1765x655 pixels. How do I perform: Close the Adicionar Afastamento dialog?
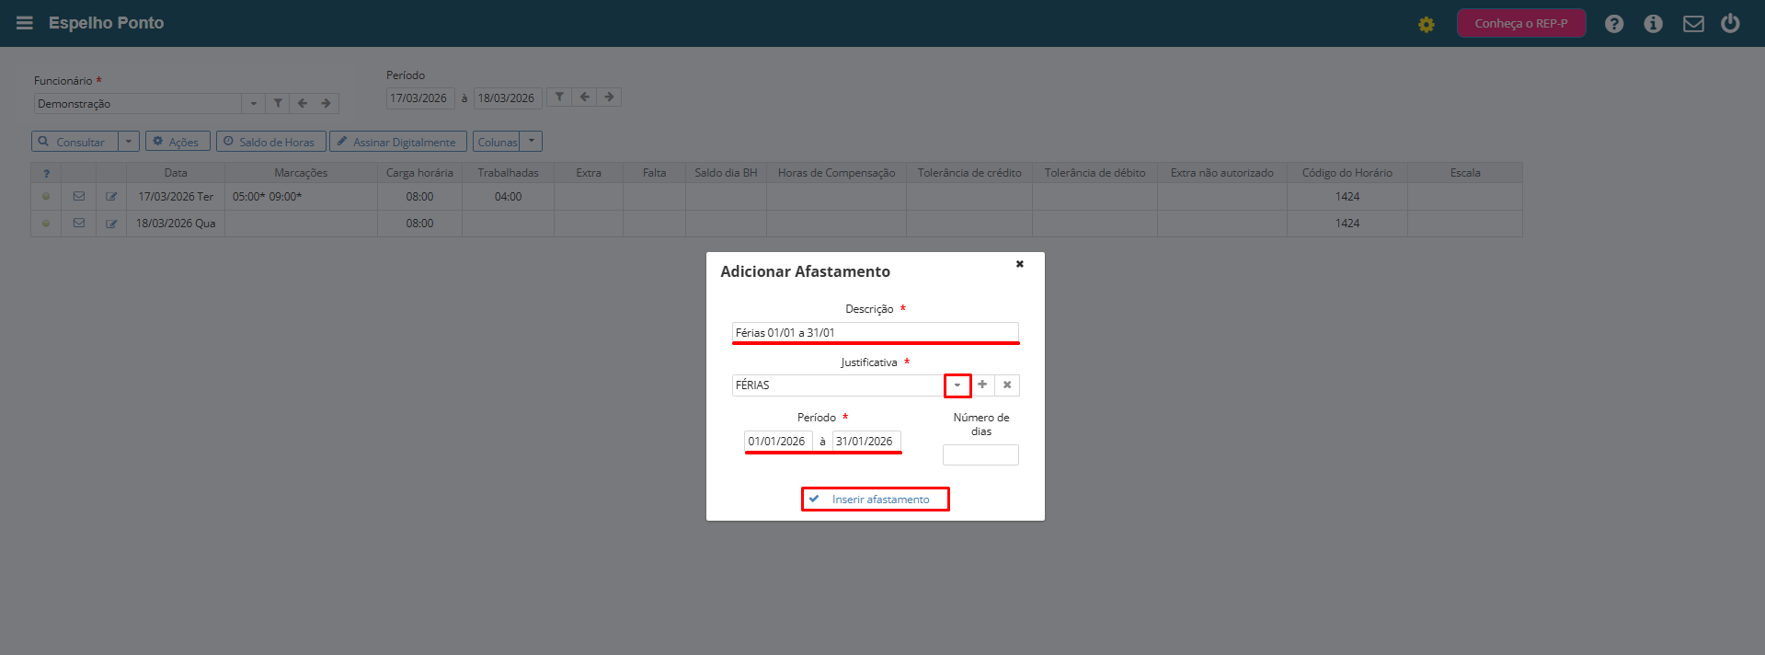(1019, 264)
